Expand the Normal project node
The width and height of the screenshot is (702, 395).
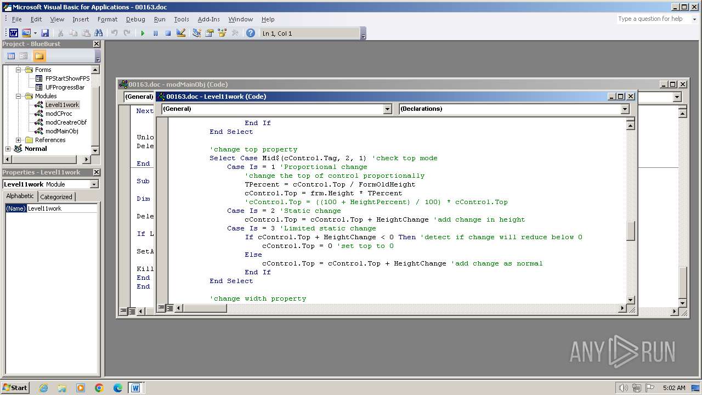(x=8, y=149)
